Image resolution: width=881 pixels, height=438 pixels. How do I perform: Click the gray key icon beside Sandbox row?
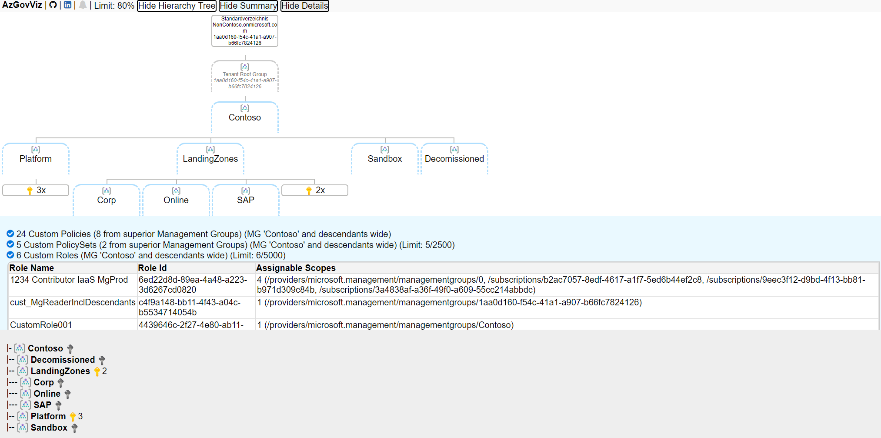tap(74, 428)
